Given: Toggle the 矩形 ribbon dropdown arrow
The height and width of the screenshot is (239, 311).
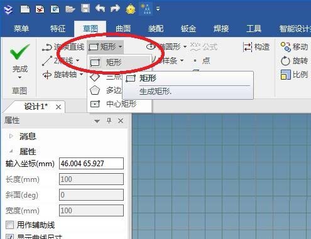Looking at the screenshot, I should (121, 46).
